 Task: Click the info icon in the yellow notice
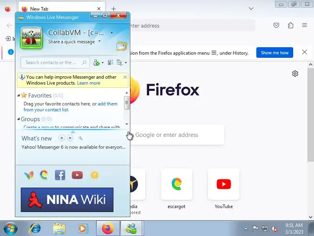(x=22, y=77)
